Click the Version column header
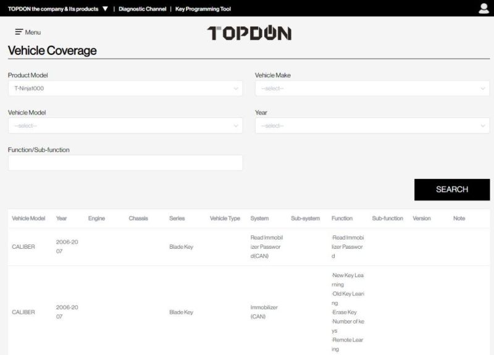The width and height of the screenshot is (494, 355). click(x=422, y=219)
